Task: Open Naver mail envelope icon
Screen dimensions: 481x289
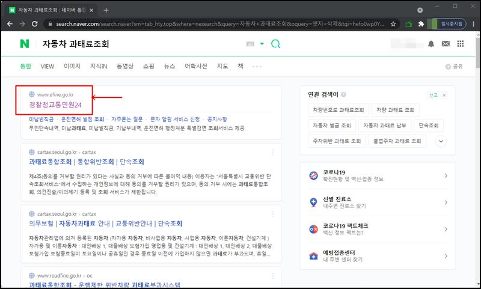Action: (x=446, y=44)
